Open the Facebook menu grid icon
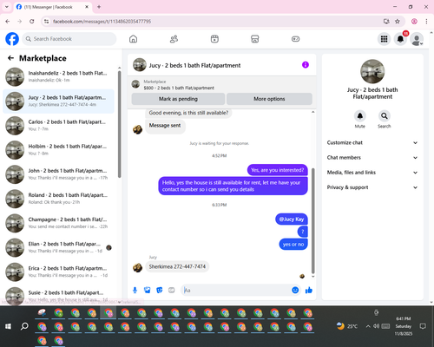This screenshot has height=347, width=434. pos(384,39)
